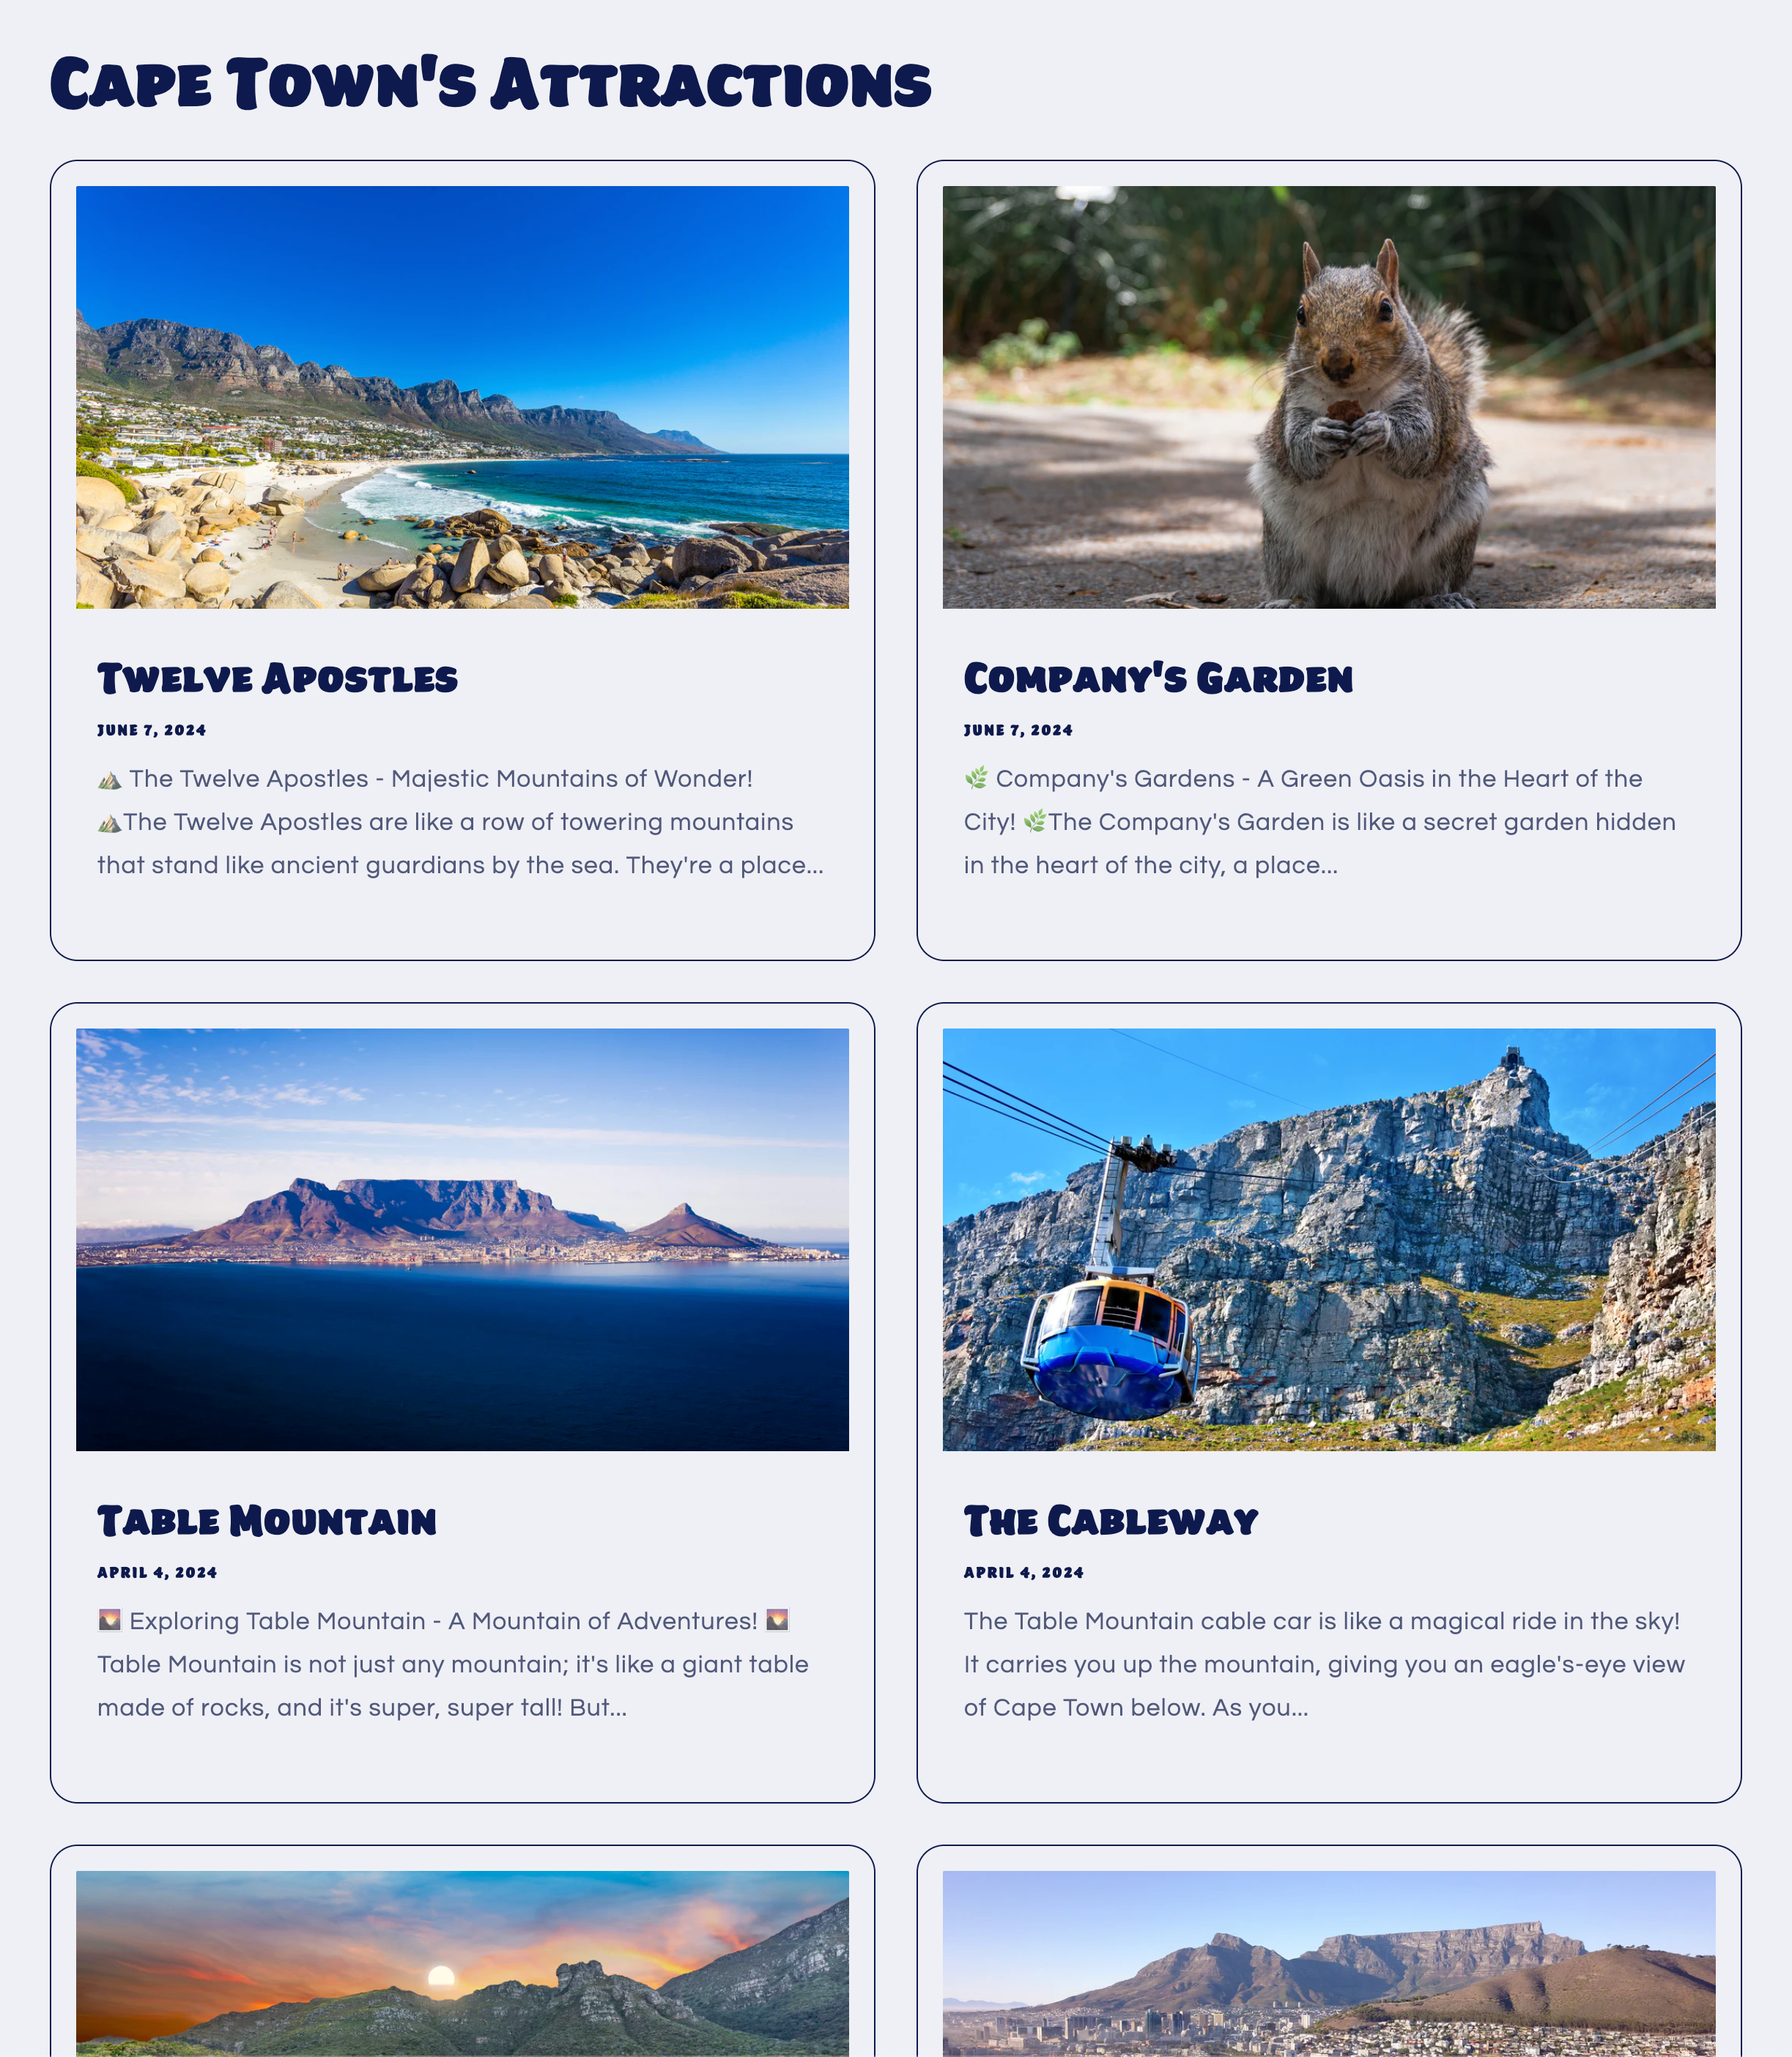The height and width of the screenshot is (2057, 1792).
Task: Open the Twelve Apostles article title
Action: pyautogui.click(x=277, y=678)
